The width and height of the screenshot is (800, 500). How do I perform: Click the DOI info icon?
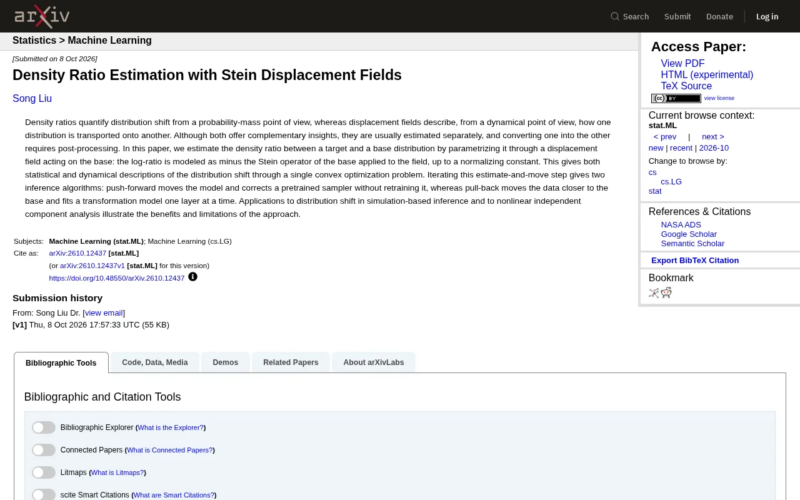point(192,277)
